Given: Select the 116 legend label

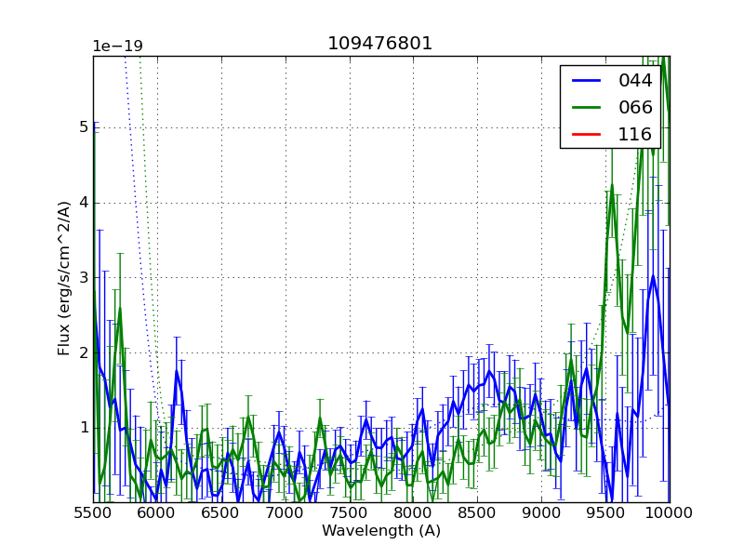Looking at the screenshot, I should pyautogui.click(x=635, y=135).
